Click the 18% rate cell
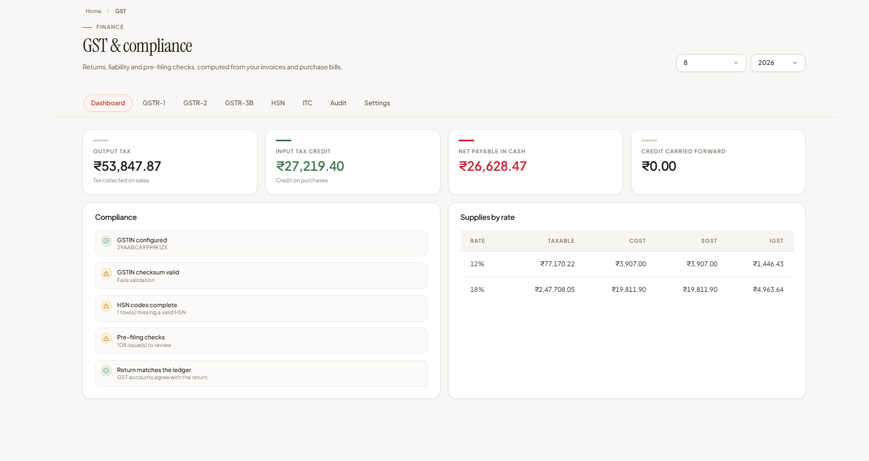The width and height of the screenshot is (869, 461). tap(477, 290)
